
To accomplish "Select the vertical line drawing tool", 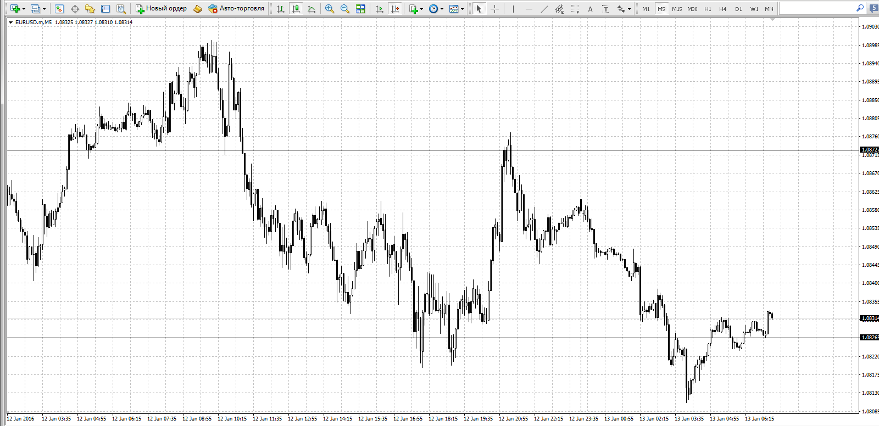I will click(513, 9).
